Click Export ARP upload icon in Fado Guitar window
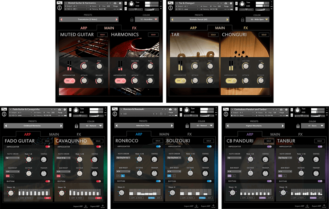329x209 pixels. (x=102, y=206)
